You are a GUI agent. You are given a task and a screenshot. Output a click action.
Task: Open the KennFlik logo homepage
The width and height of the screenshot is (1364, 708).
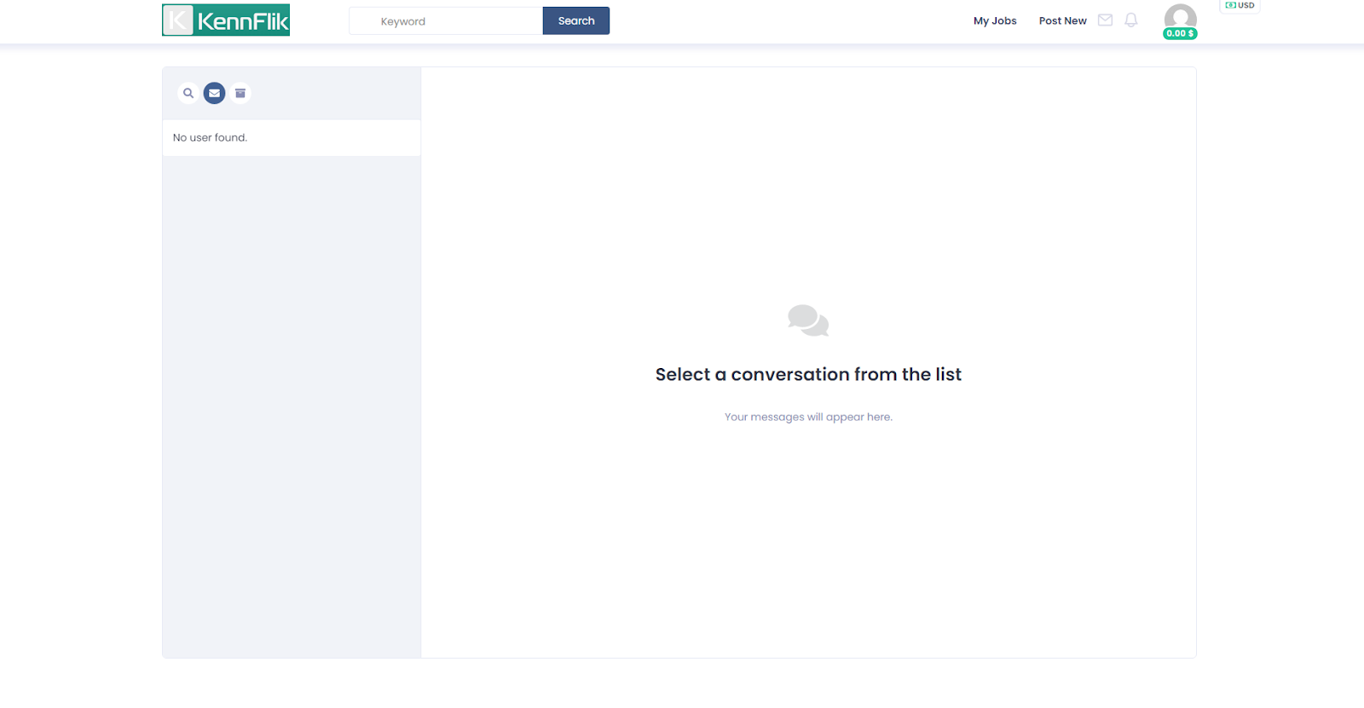(x=226, y=20)
